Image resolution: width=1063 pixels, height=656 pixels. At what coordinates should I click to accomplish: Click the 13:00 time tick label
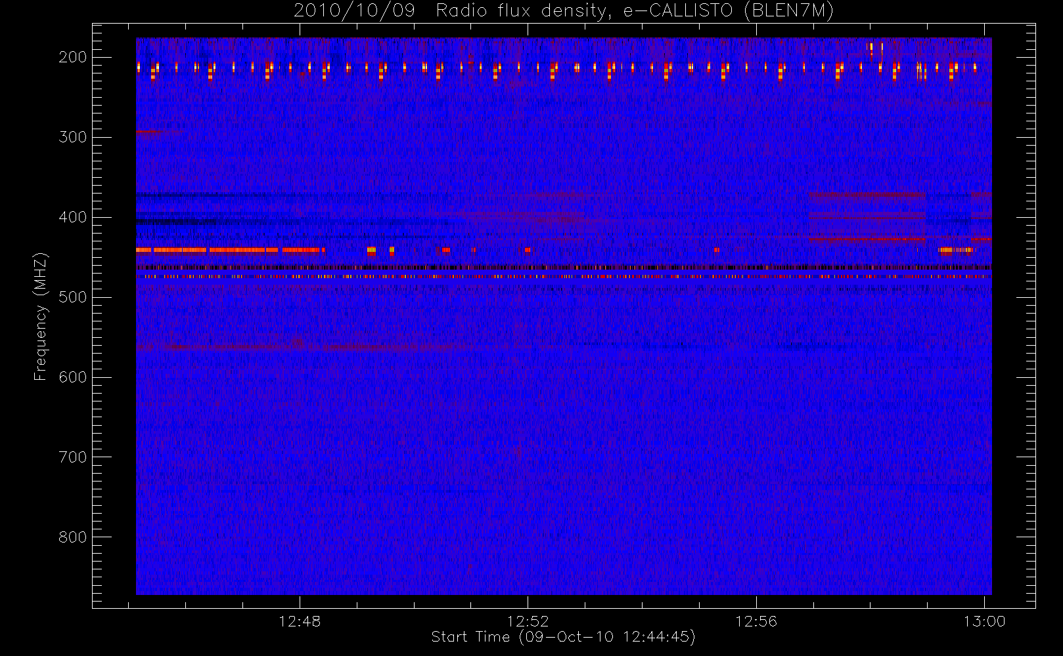(984, 621)
